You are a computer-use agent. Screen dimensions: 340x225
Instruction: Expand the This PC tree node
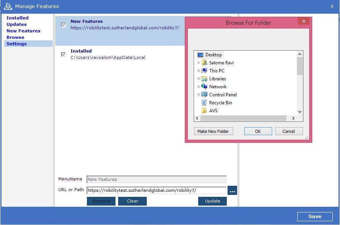199,71
